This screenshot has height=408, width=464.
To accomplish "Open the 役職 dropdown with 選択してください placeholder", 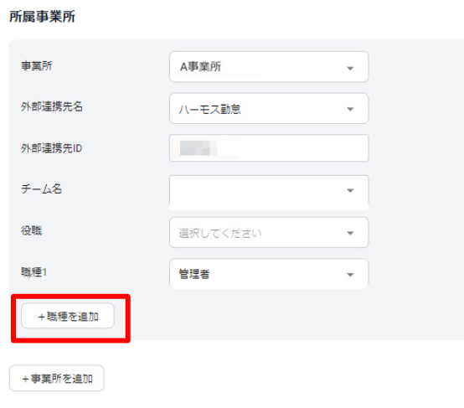I will (x=269, y=232).
